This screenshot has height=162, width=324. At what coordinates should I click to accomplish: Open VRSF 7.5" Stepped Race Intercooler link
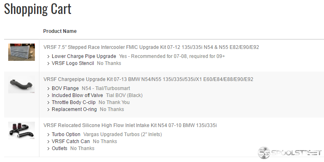point(151,47)
